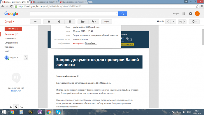Viewport: 204px width, 115px height.
Task: Click the Андрей profile name
Action: pyautogui.click(x=176, y=13)
